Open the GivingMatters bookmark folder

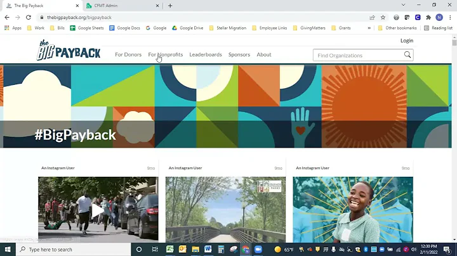(309, 28)
